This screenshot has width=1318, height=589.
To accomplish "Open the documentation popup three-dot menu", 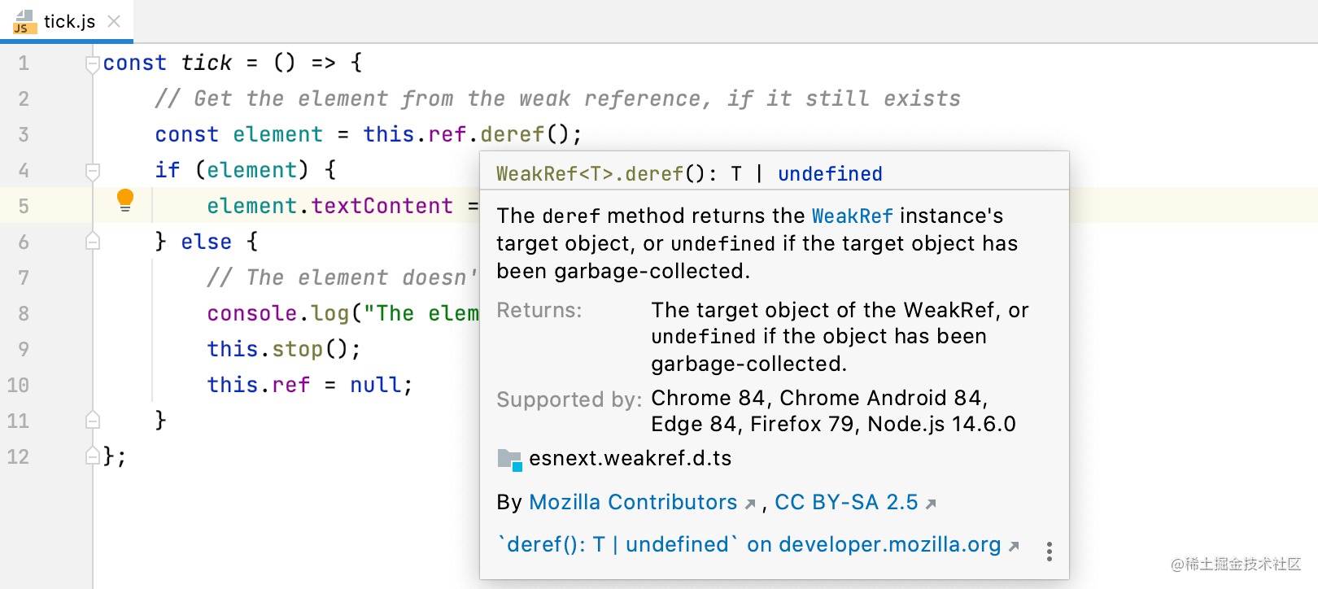I will tap(1050, 552).
